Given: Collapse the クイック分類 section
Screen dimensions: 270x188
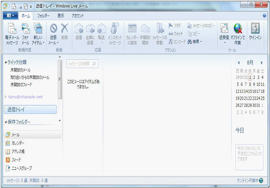Looking at the screenshot, I should pos(6,62).
